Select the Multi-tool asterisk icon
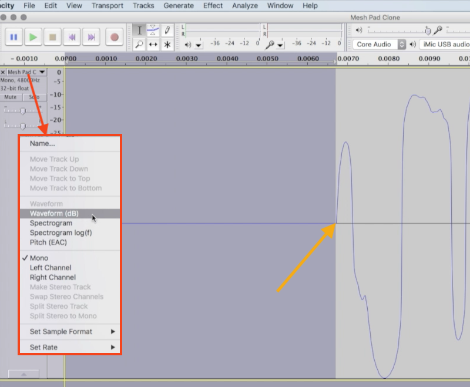This screenshot has width=470, height=387. (167, 44)
